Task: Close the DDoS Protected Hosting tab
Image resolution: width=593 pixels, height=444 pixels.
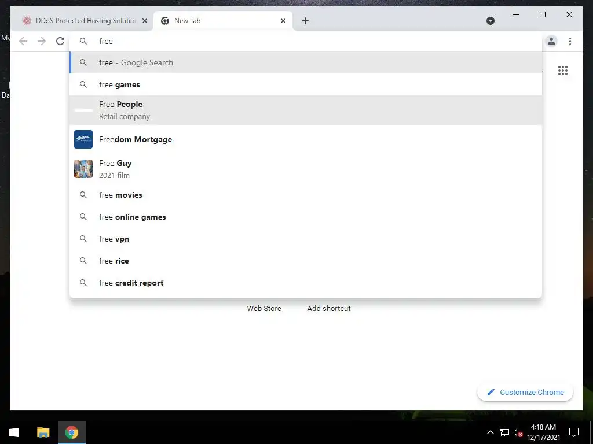Action: [145, 21]
